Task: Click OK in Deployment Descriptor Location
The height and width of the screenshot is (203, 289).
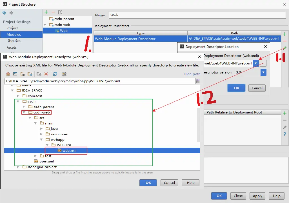Action: 237,88
